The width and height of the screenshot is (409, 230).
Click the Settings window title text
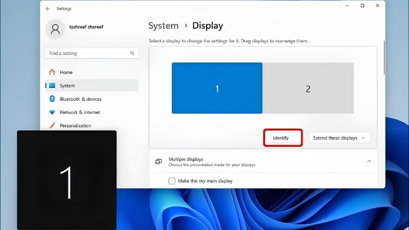pyautogui.click(x=64, y=9)
